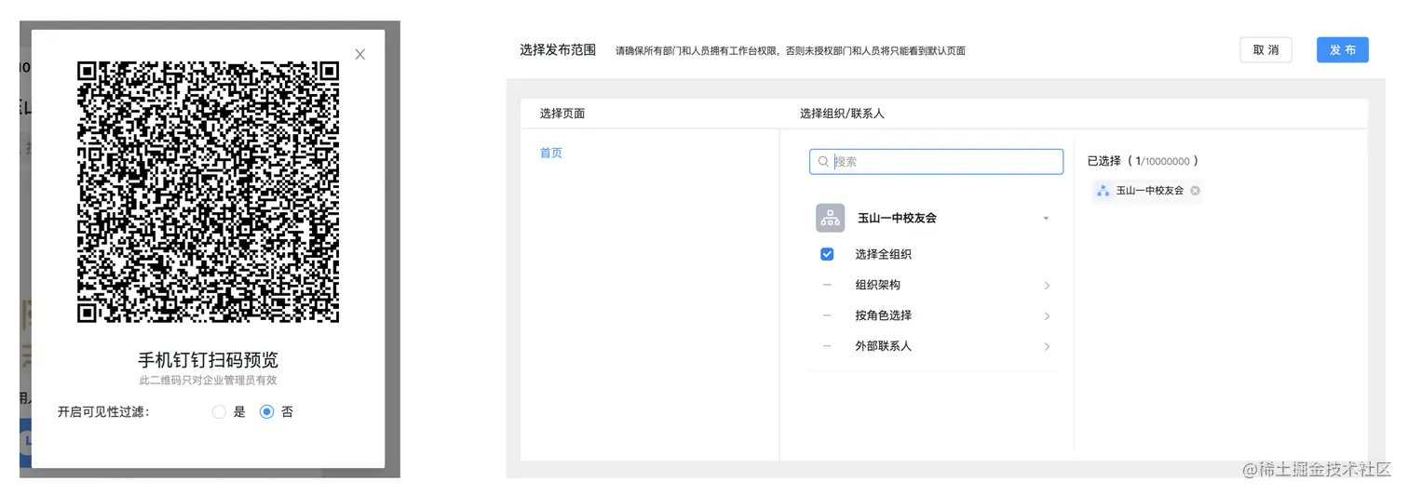Click the selected 玉山一中校友会 tag icon
This screenshot has width=1408, height=495.
(1103, 191)
